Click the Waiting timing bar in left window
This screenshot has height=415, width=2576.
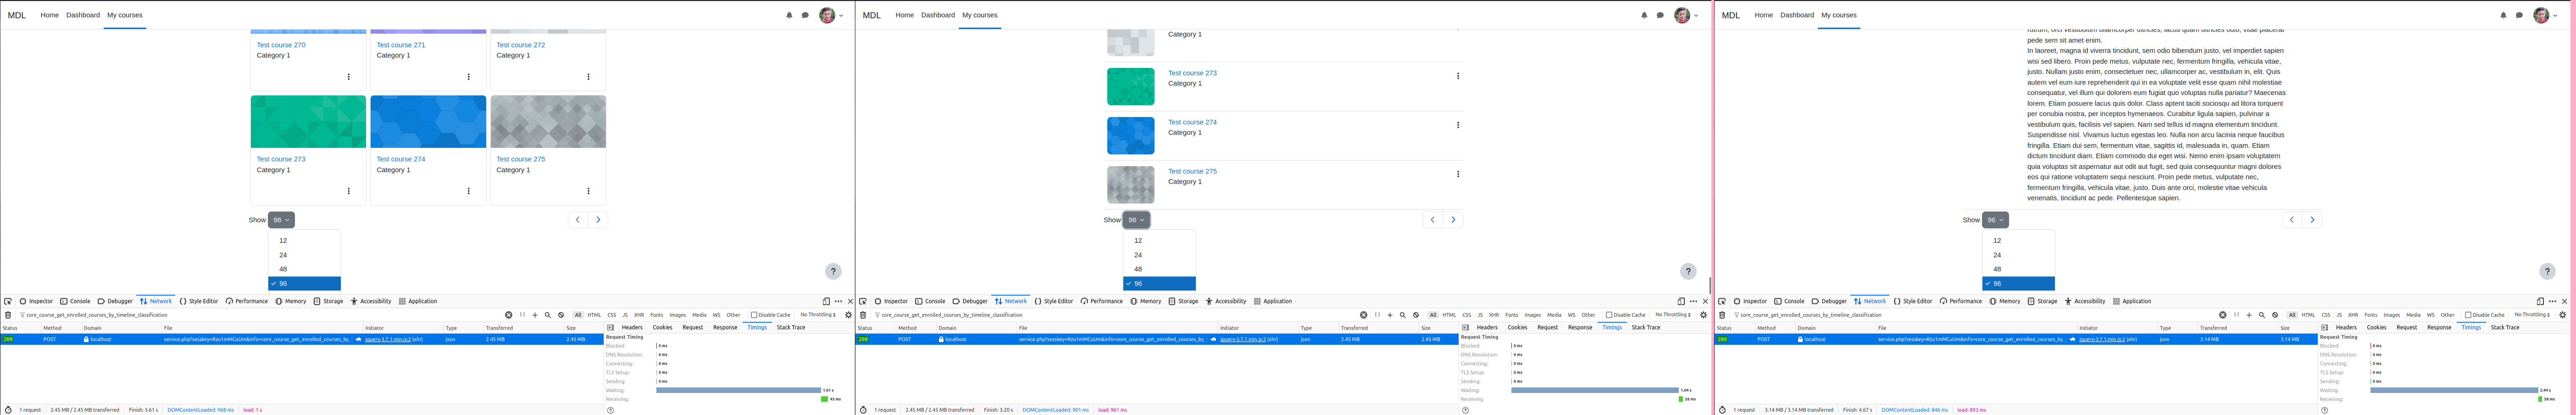738,390
